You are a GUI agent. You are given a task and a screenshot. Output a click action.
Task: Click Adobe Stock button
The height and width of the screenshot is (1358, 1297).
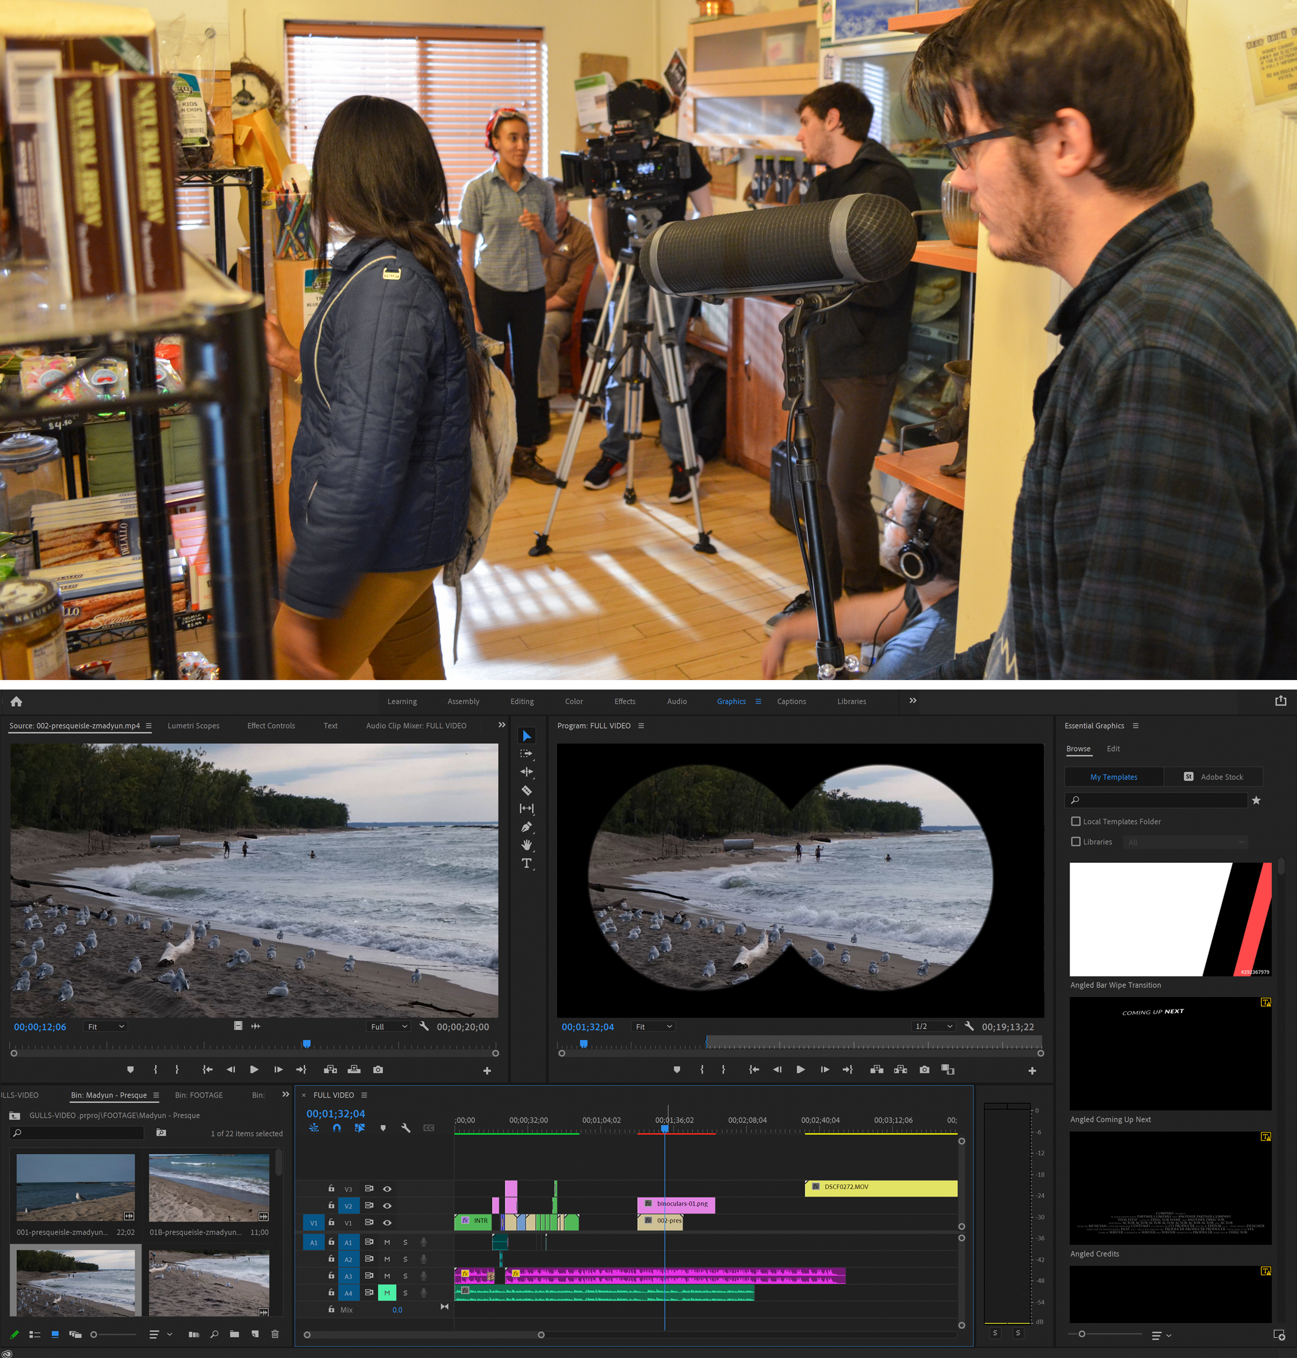[x=1213, y=776]
